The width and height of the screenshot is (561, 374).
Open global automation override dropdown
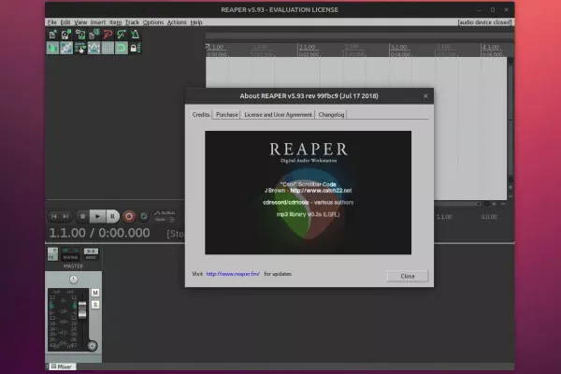coord(165,216)
